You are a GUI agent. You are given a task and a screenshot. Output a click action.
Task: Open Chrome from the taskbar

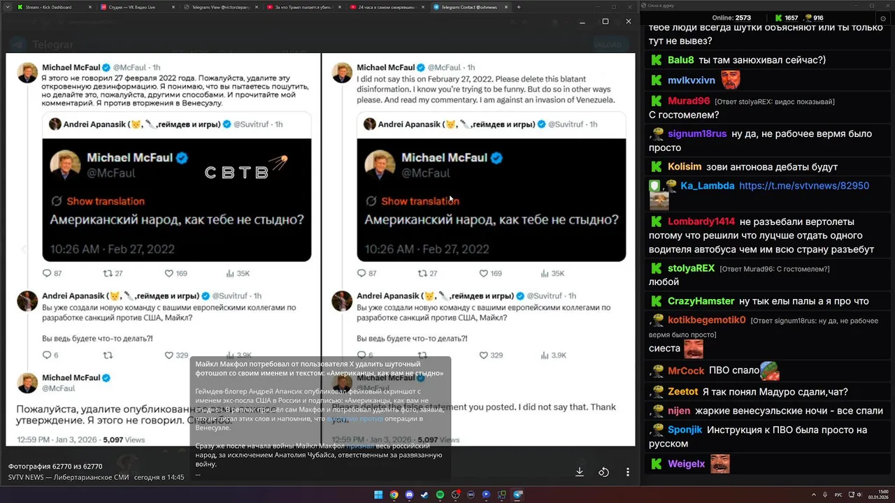click(x=394, y=495)
